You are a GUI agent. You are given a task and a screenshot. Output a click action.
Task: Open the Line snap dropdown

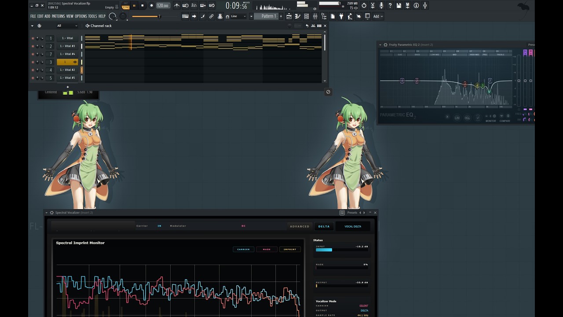(239, 16)
